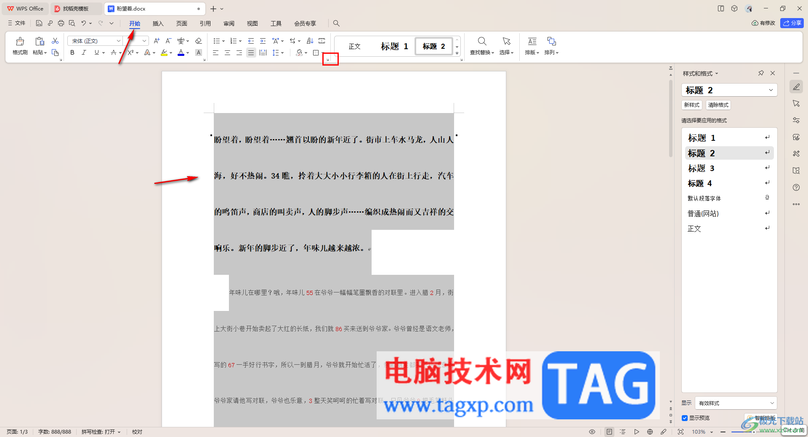Click the Save icon in quick toolbar
The image size is (808, 437).
click(39, 23)
